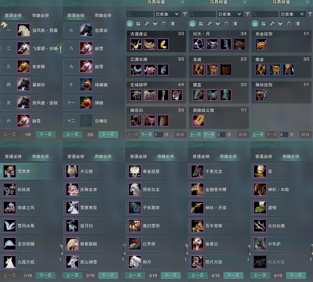Click the 赤金挂饰 ornament icon
313x282 pixels.
click(261, 44)
